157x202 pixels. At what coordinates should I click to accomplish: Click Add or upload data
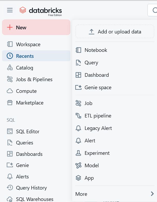pos(115,32)
